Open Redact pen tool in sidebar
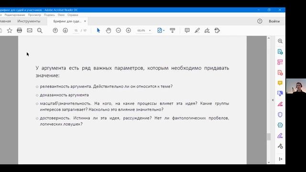306x172 pixels. click(x=280, y=104)
